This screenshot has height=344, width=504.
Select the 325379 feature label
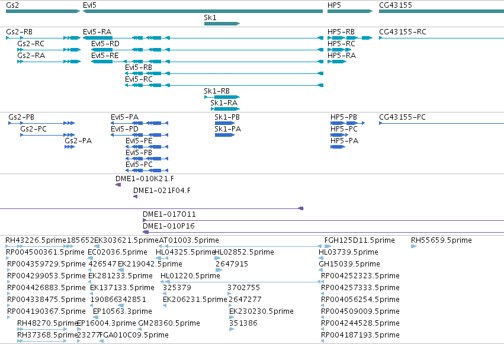[177, 288]
